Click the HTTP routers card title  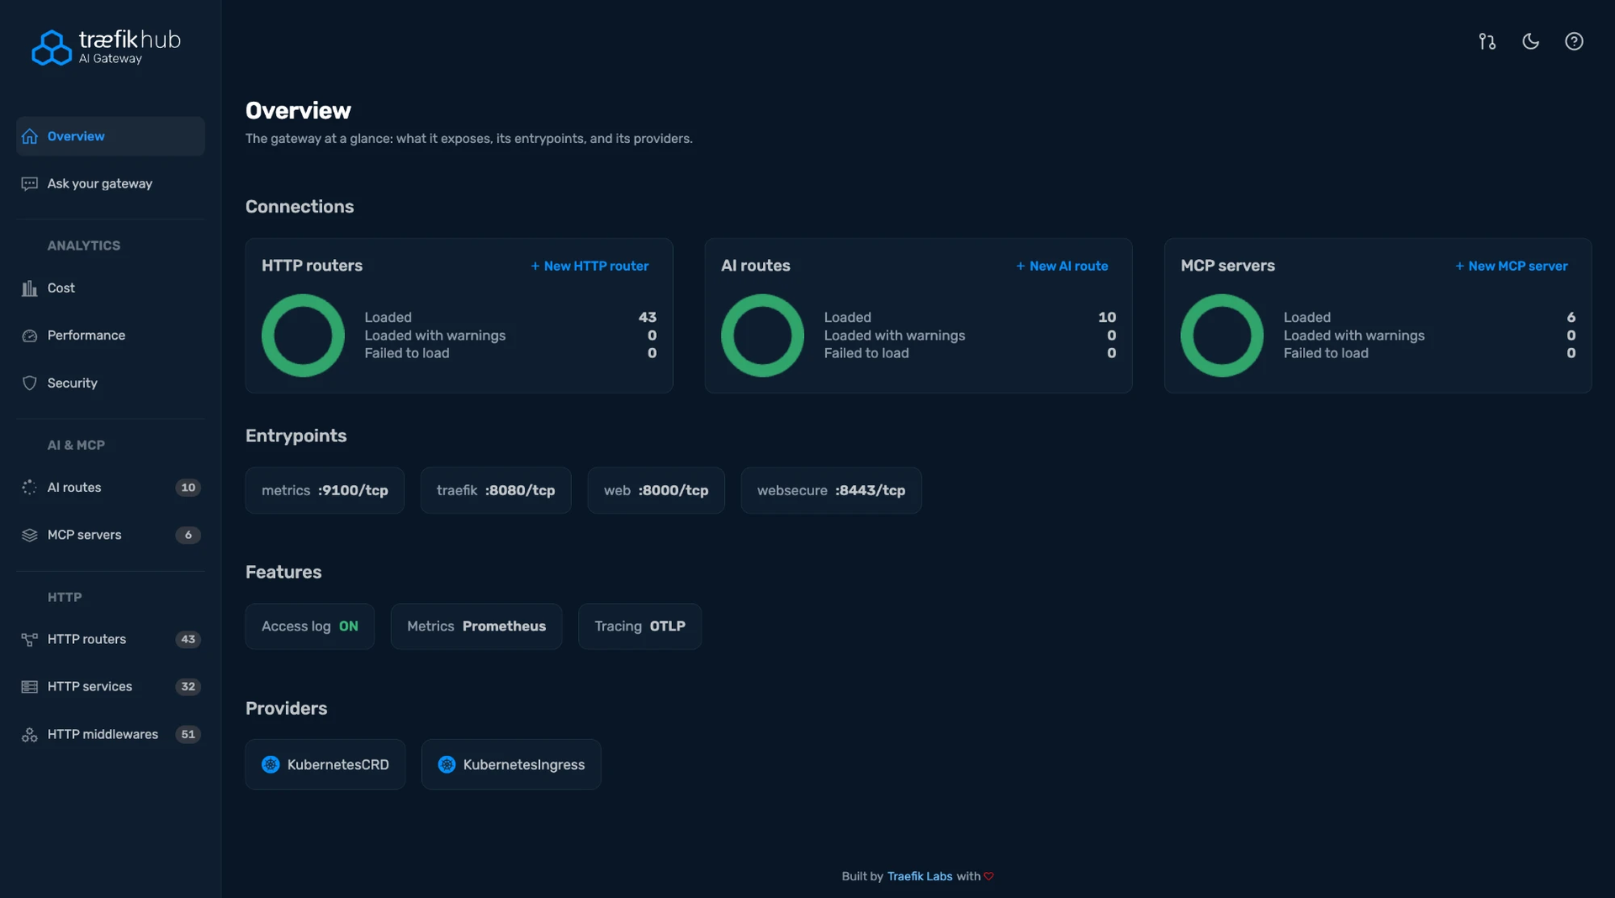pos(312,266)
